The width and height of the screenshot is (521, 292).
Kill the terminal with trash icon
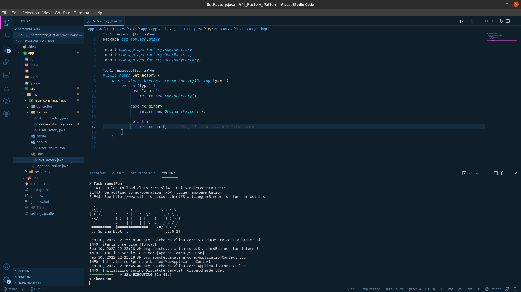pos(503,173)
